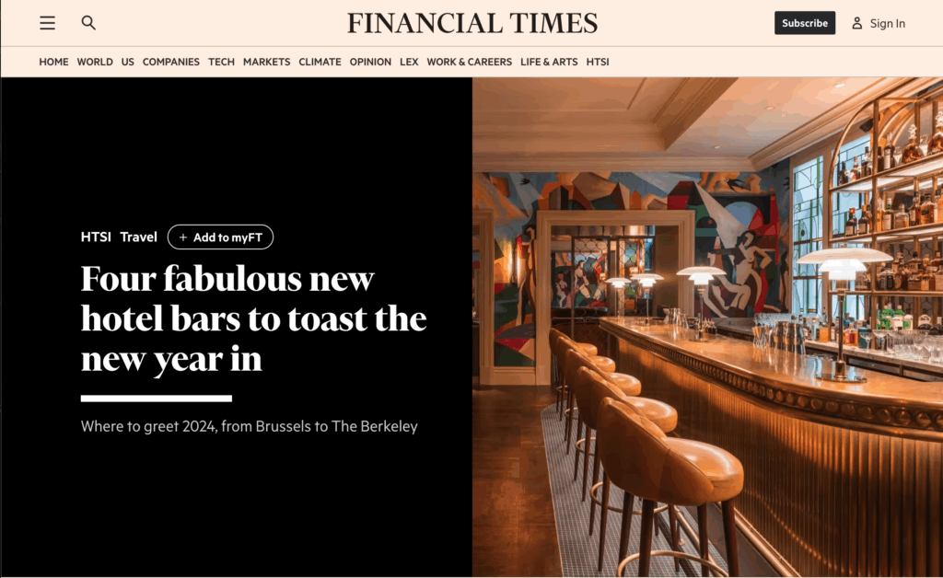The height and width of the screenshot is (578, 943).
Task: Open WORK & CAREERS section
Action: (469, 62)
